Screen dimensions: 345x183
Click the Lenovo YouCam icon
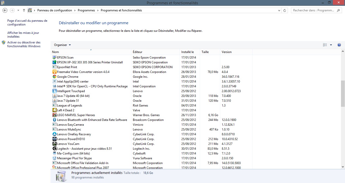(x=54, y=144)
